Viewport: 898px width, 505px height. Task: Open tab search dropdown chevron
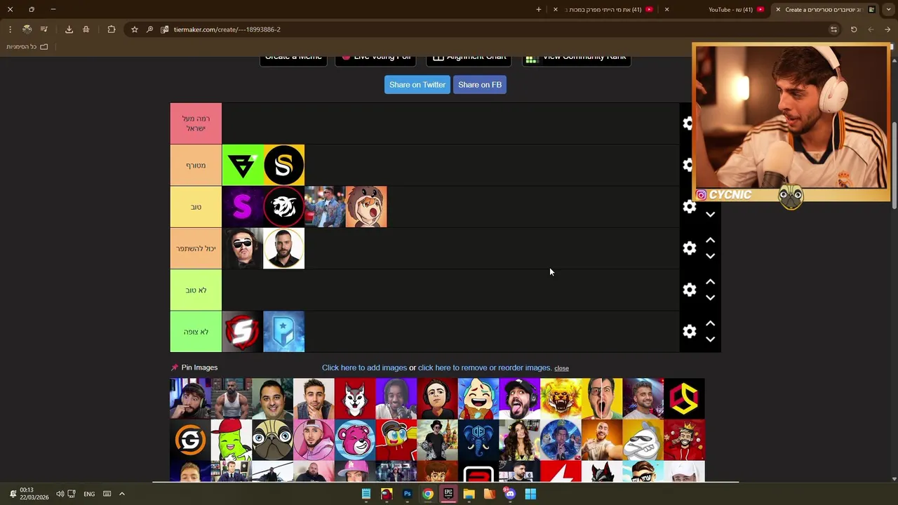pyautogui.click(x=888, y=10)
